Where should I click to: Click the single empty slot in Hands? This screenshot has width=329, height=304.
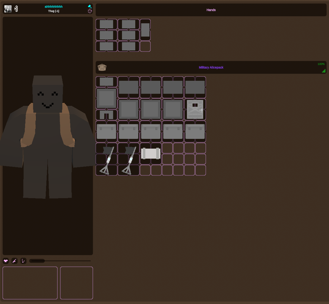pos(145,46)
